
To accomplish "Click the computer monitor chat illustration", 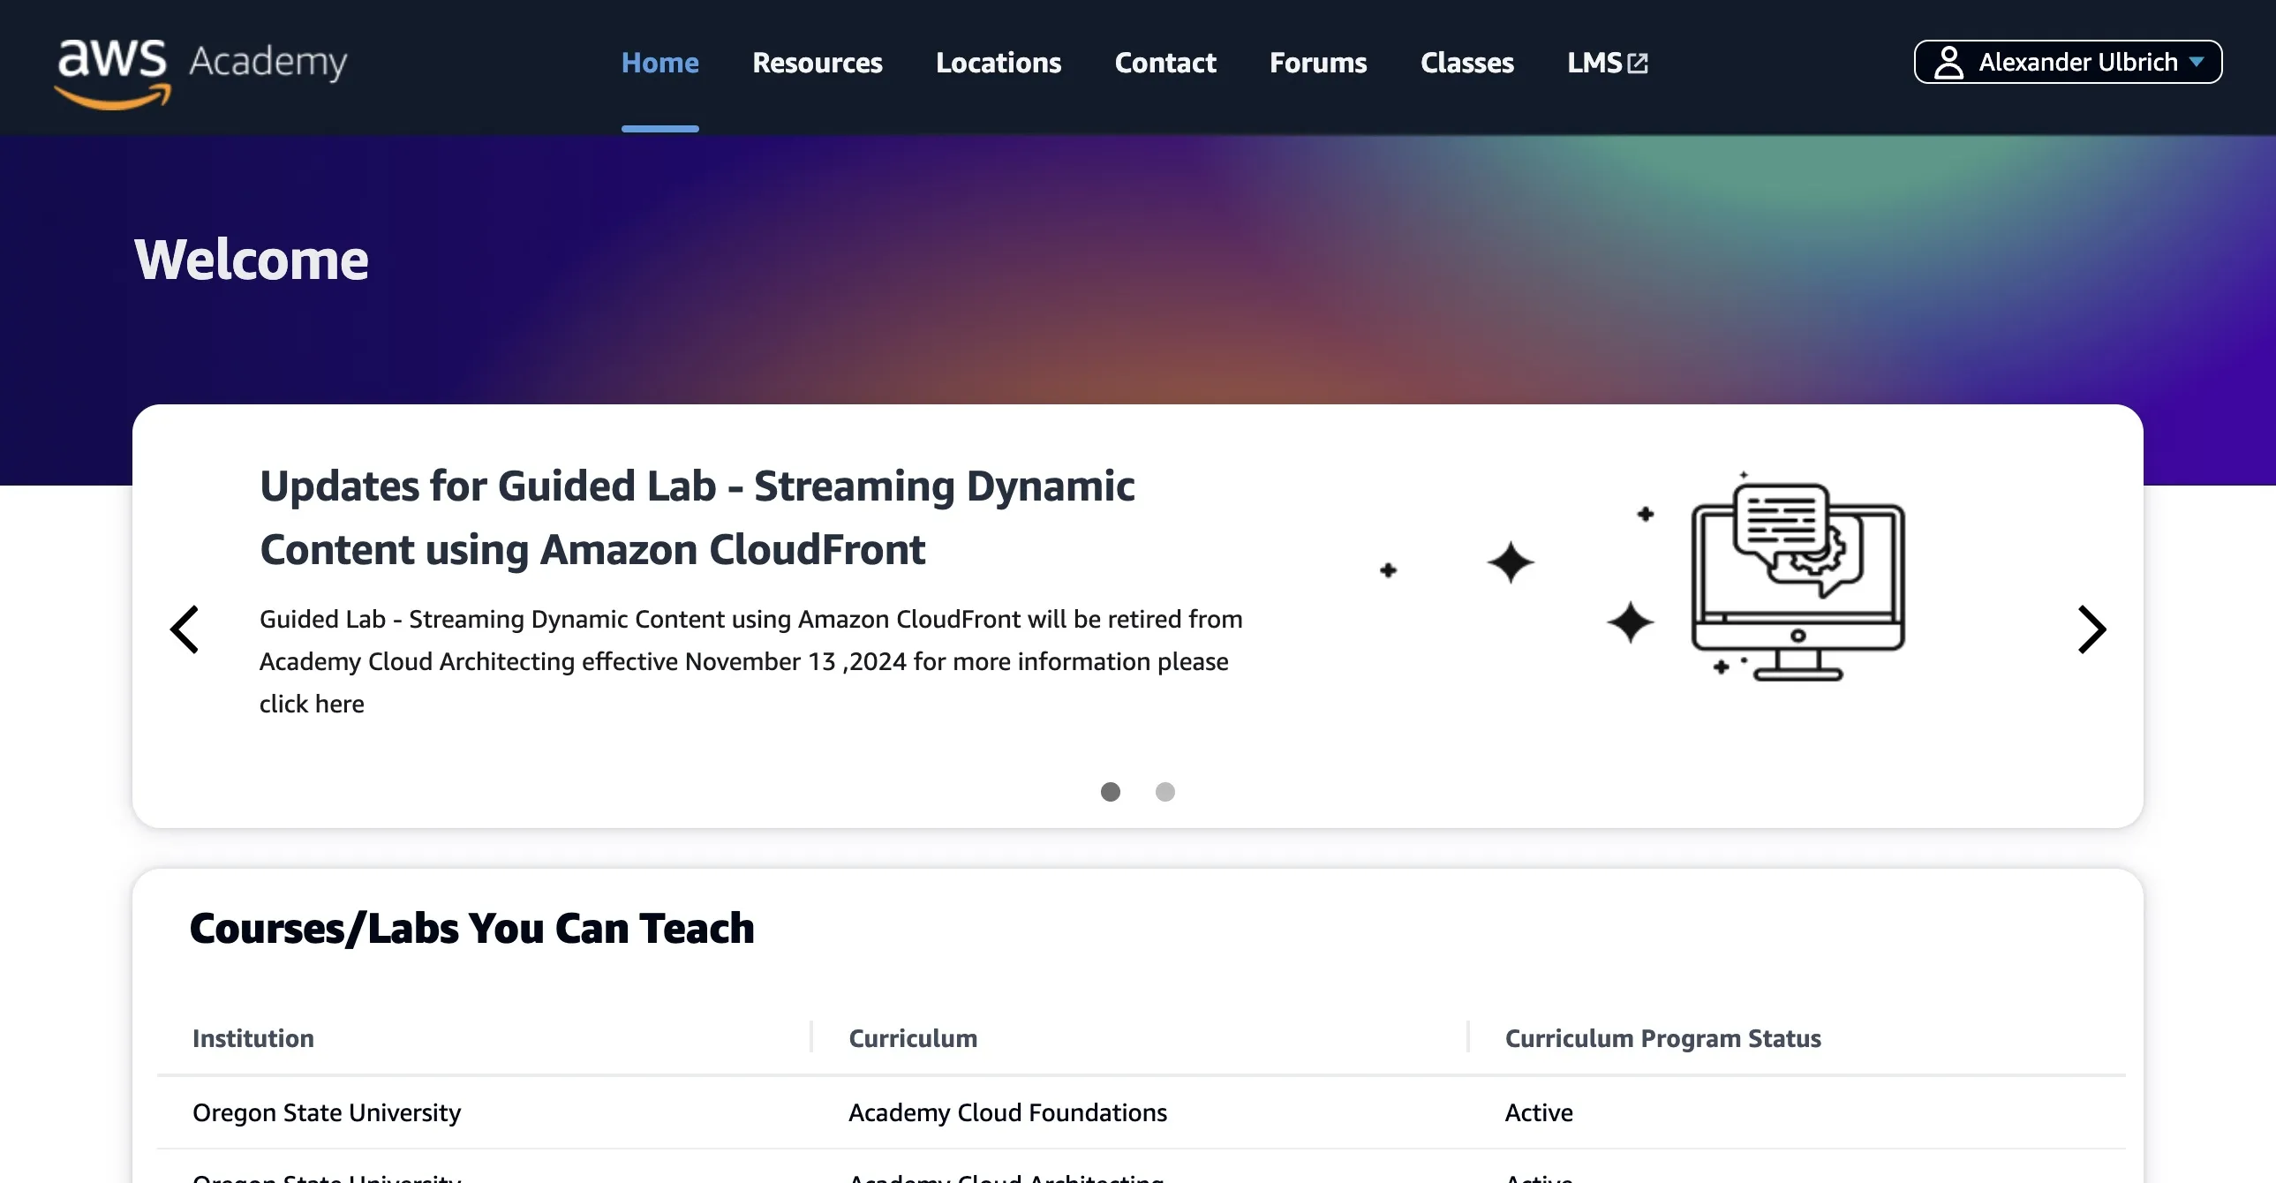I will 1797,578.
